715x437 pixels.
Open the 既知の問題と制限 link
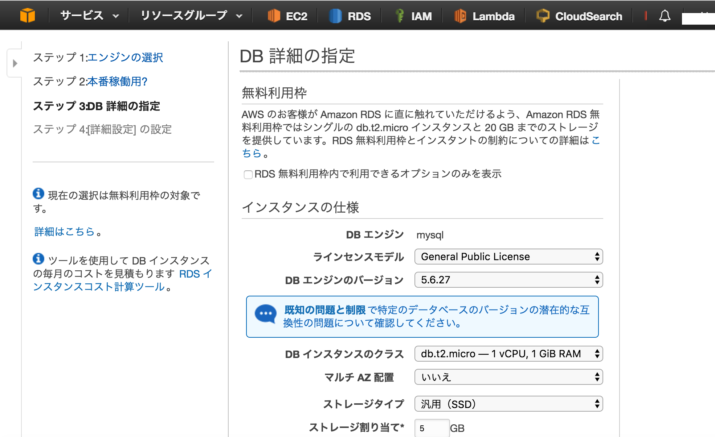[325, 310]
